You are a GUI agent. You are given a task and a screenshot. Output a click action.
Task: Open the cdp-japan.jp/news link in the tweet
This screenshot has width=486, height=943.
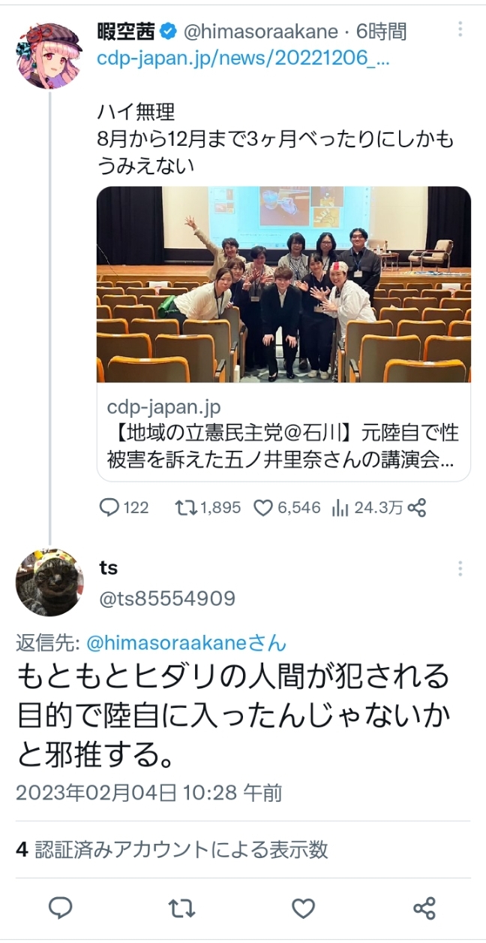pos(244,59)
